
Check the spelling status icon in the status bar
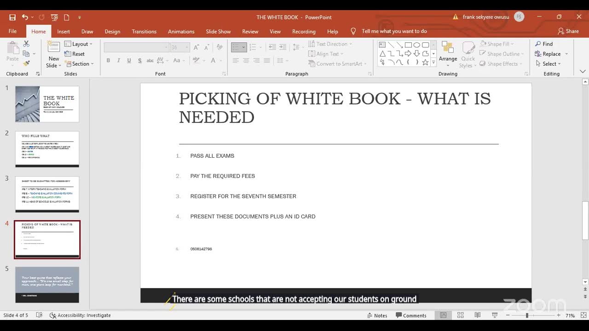(39, 315)
